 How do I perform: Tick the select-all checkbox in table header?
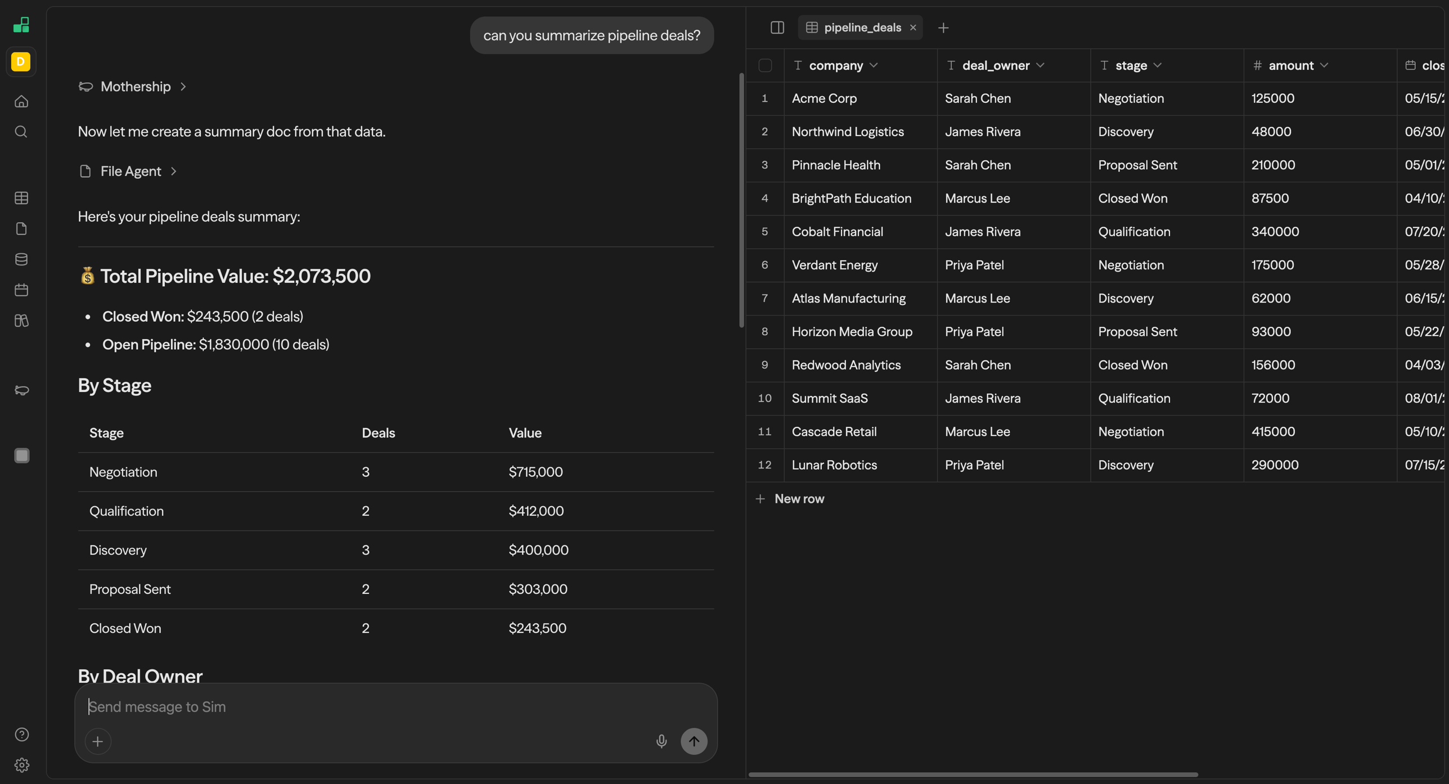(765, 65)
